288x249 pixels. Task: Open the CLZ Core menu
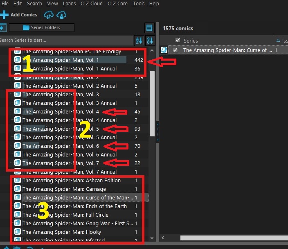(x=117, y=4)
